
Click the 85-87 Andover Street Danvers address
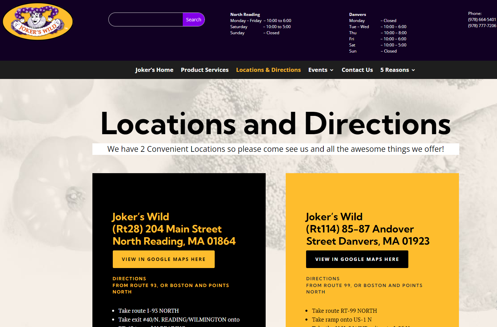coord(368,235)
